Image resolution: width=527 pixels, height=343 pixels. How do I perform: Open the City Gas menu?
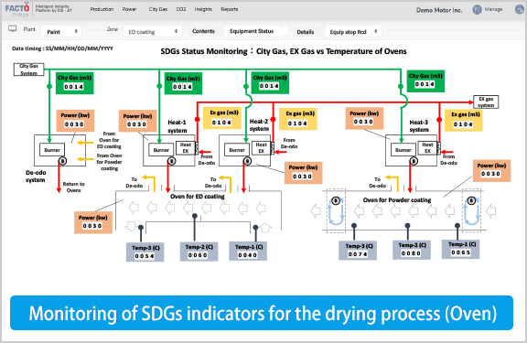[158, 9]
